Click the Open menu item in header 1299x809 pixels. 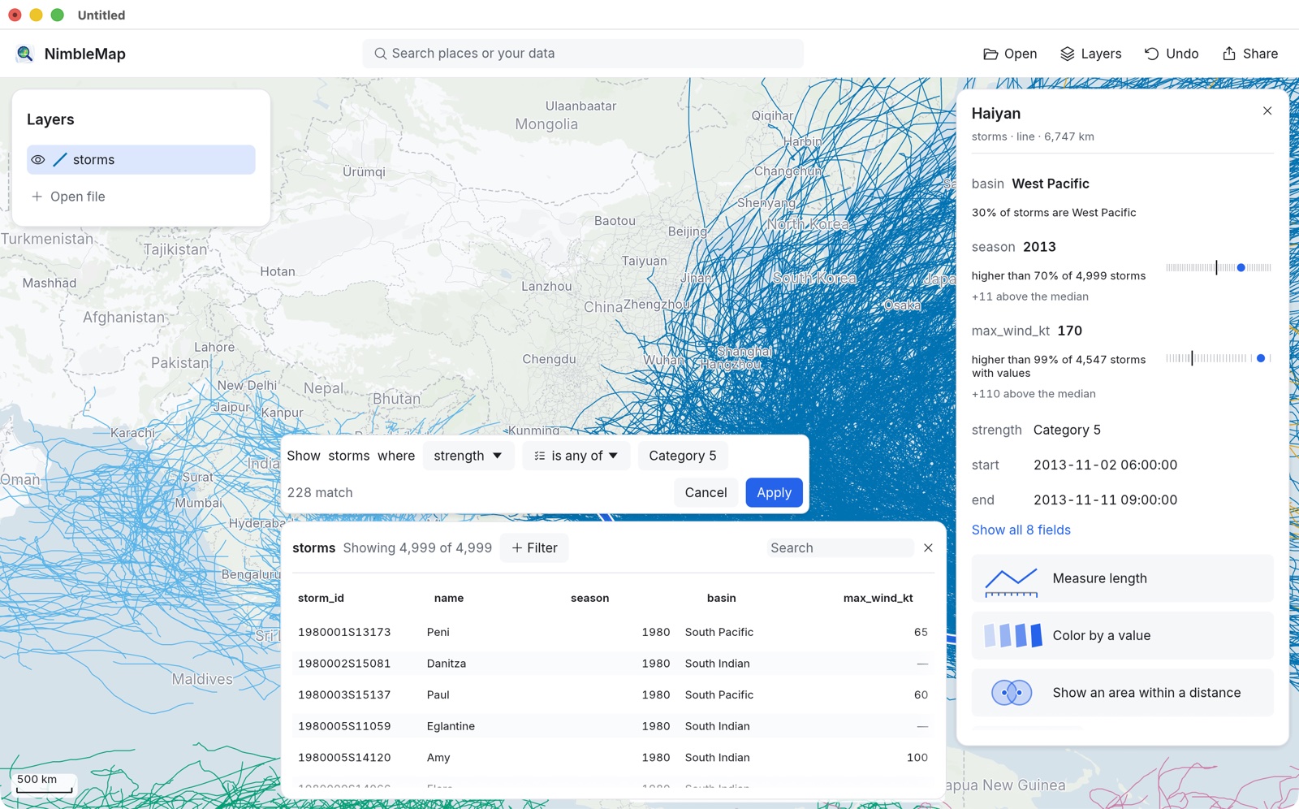[1010, 54]
